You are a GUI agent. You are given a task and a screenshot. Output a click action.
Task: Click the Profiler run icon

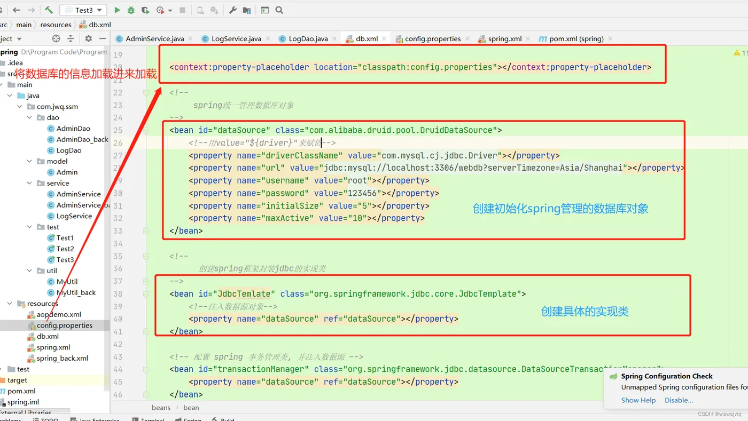coord(160,10)
